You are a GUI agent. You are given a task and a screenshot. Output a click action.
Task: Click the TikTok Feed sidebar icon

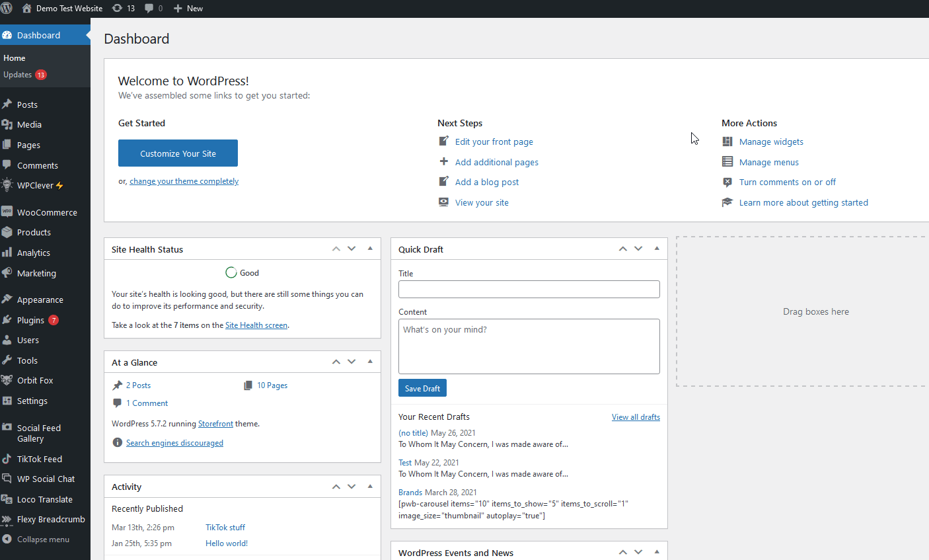coord(11,459)
